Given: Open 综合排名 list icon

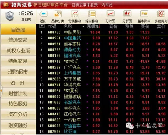Looking at the screenshot, I should pyautogui.click(x=92, y=14).
